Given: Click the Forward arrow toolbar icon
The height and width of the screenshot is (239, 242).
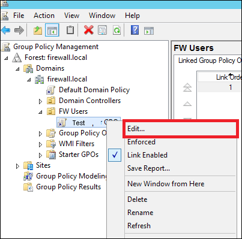Looking at the screenshot, I should (x=19, y=31).
